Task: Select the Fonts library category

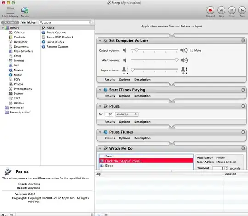Action: tap(17, 56)
